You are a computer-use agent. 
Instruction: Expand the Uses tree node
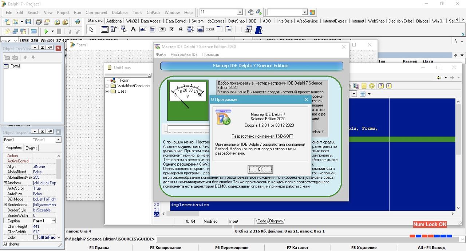(x=107, y=91)
